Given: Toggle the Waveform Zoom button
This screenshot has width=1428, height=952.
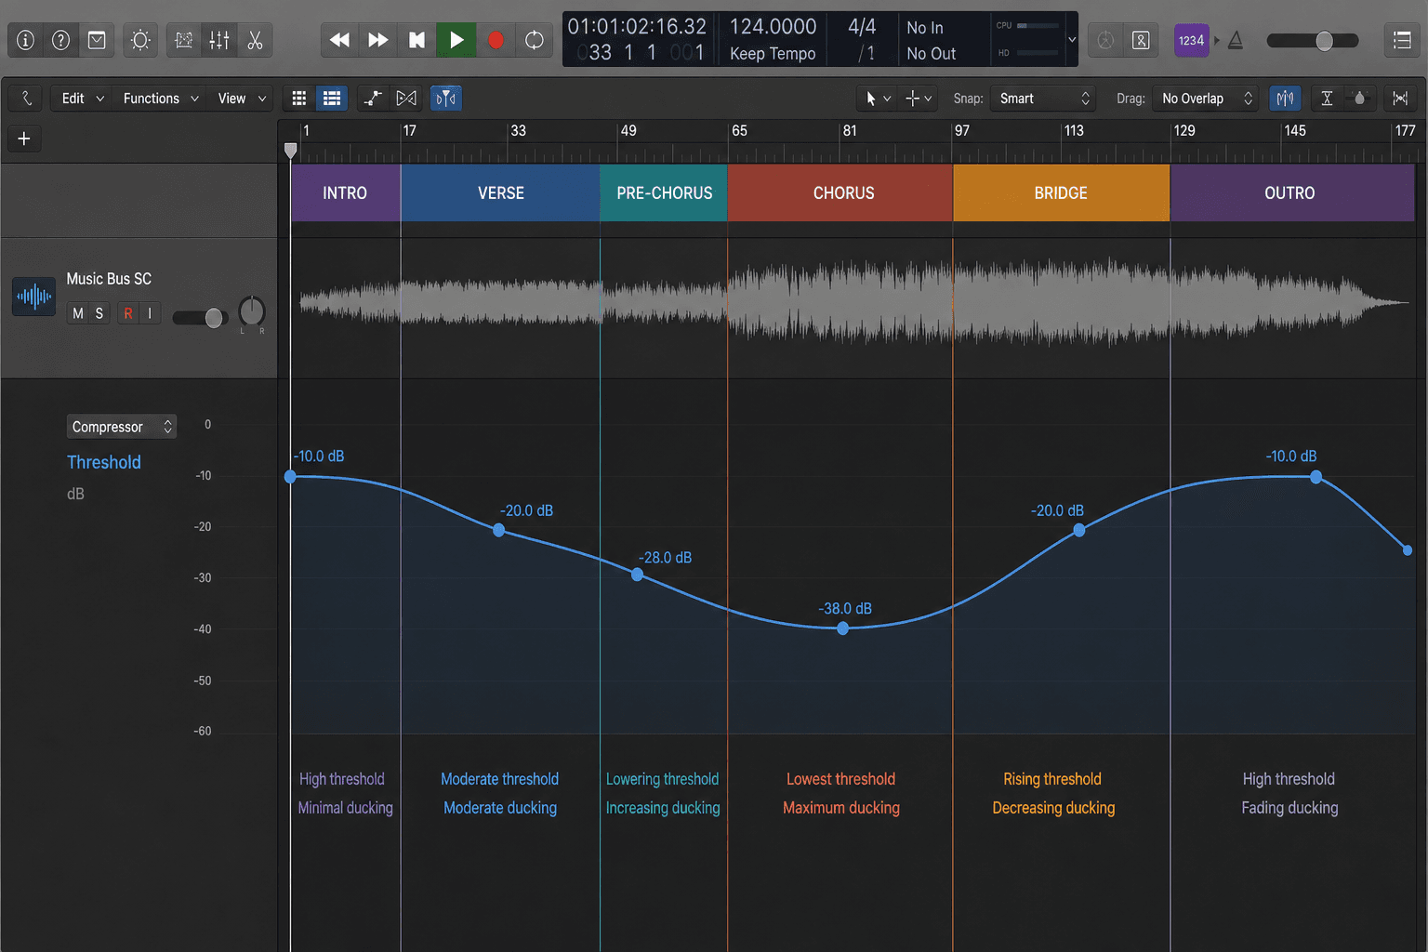Looking at the screenshot, I should pos(1285,99).
